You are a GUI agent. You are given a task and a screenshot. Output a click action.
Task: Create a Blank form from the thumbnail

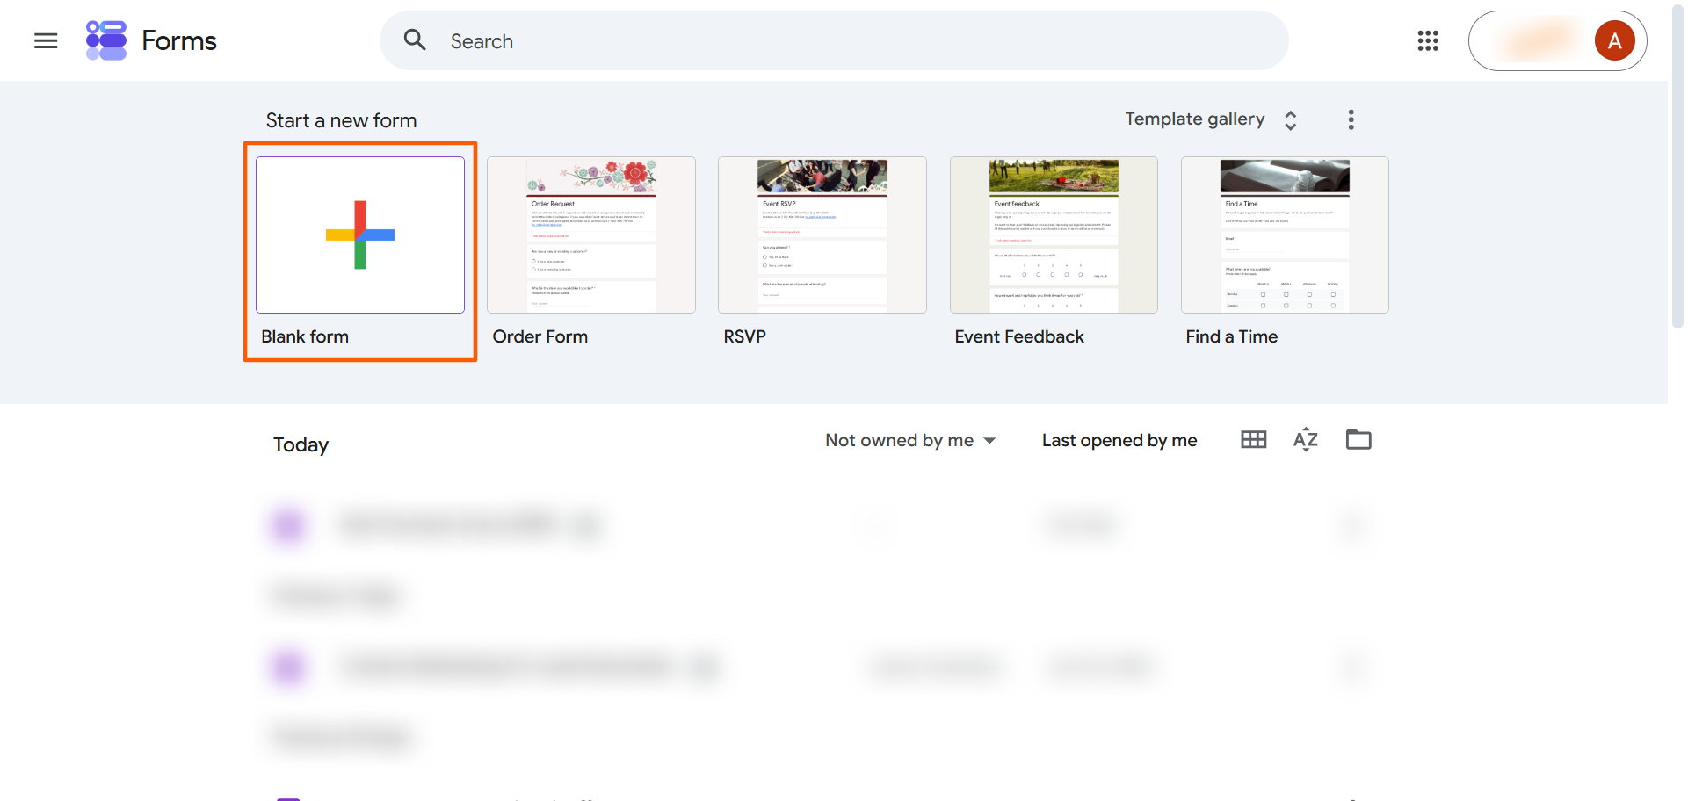[360, 235]
